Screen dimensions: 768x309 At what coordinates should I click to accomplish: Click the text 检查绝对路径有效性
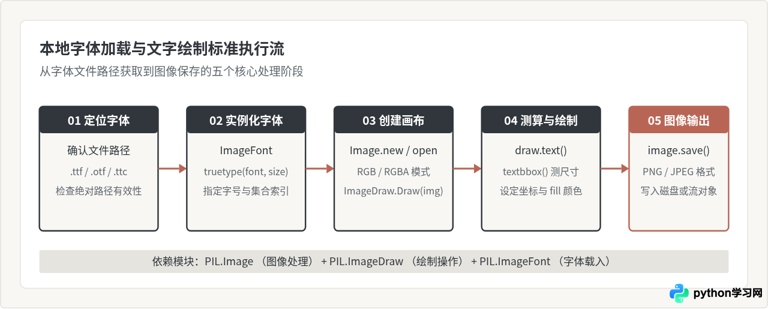click(x=99, y=191)
